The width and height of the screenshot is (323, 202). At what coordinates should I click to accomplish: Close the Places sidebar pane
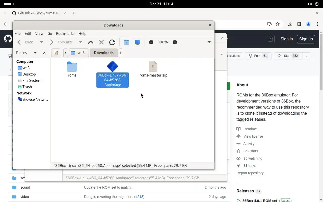point(44,53)
